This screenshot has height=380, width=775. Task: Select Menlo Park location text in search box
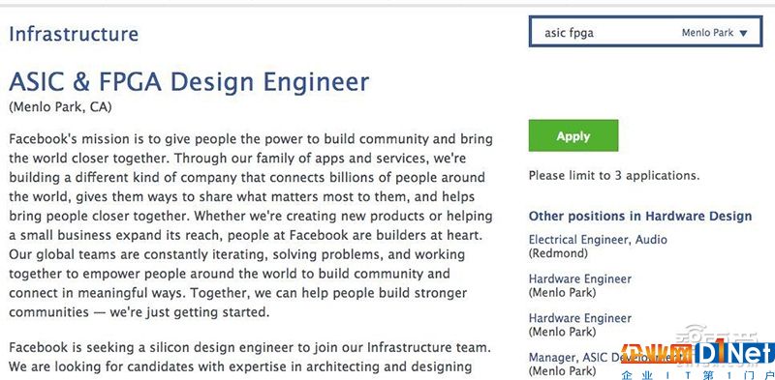click(707, 33)
